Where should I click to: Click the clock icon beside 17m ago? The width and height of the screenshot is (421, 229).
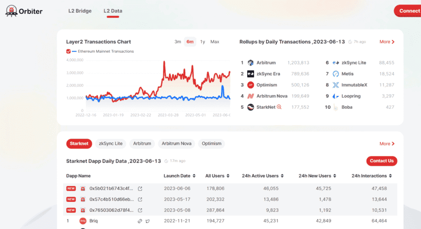[x=166, y=161]
